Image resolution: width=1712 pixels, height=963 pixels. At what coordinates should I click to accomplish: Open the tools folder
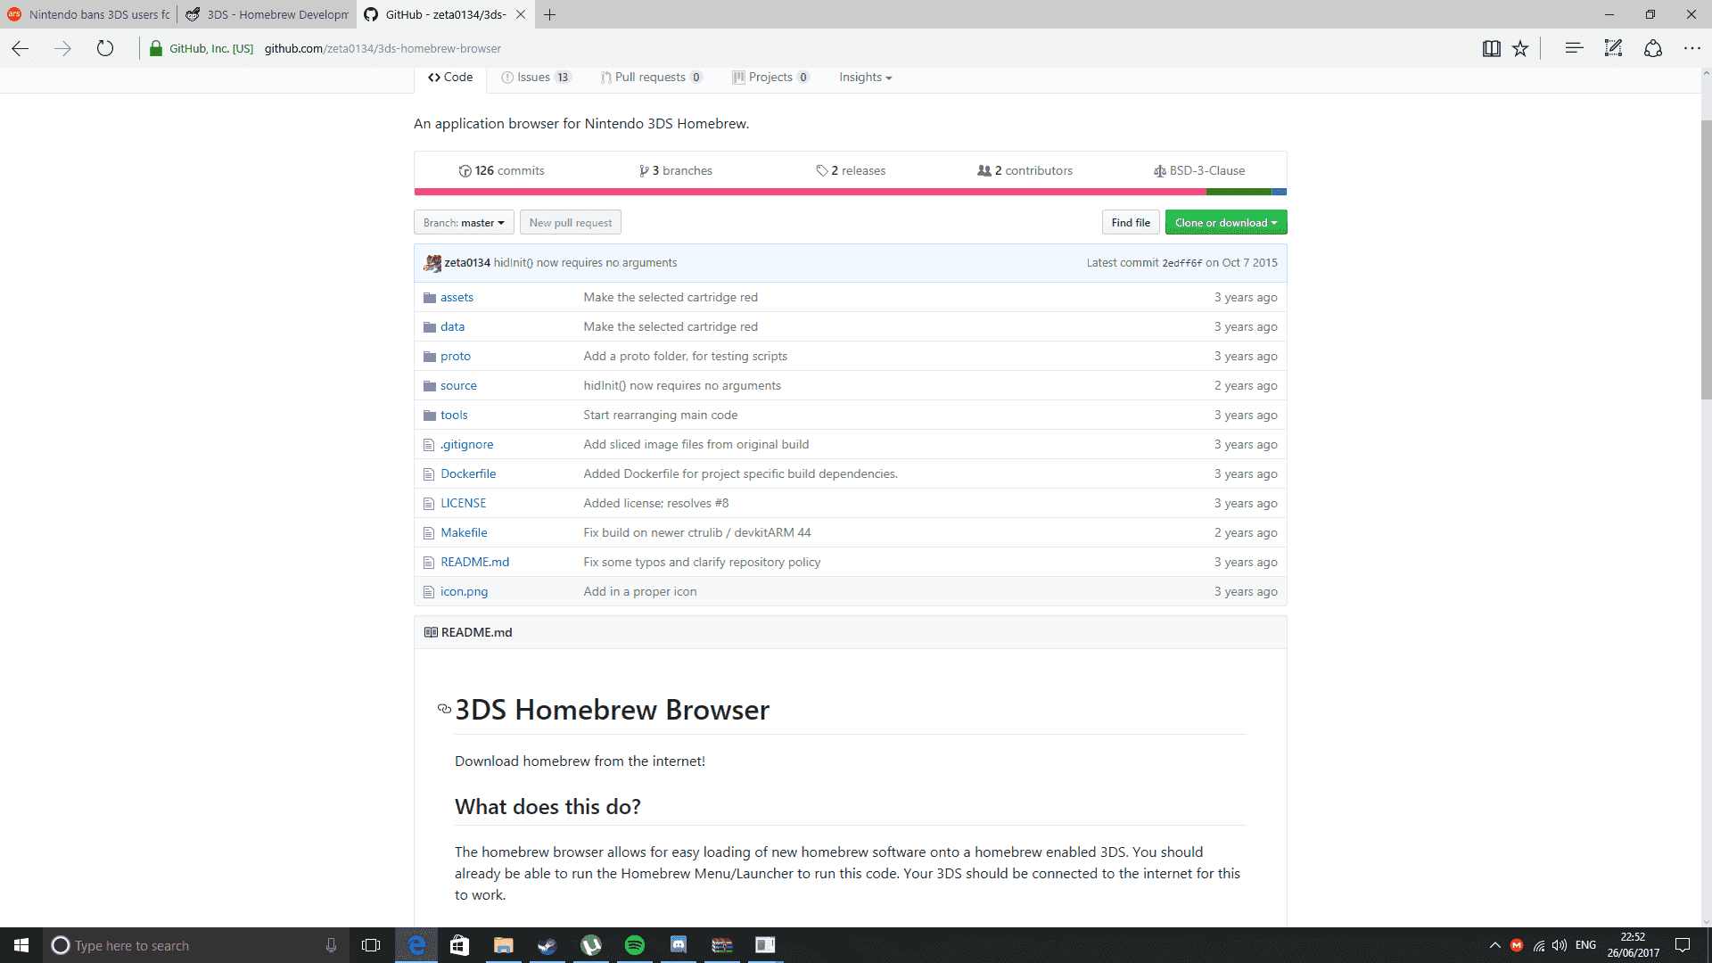click(454, 416)
